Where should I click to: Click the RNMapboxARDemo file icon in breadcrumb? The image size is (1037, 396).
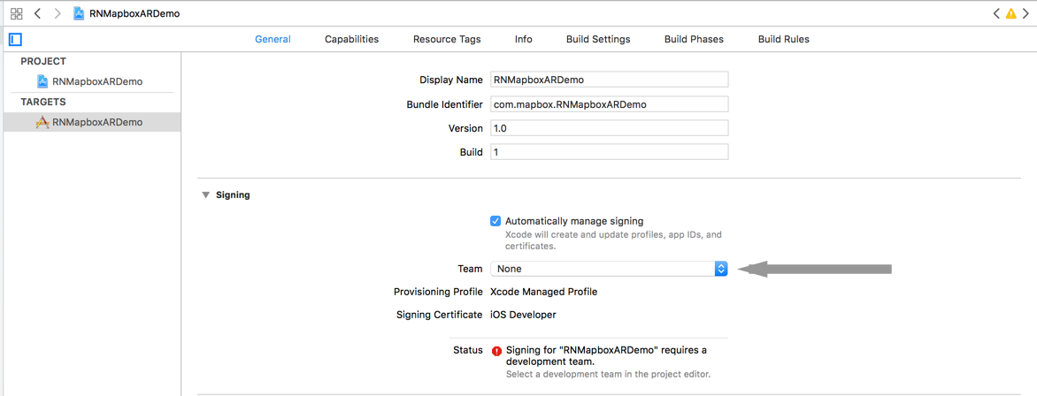(79, 14)
